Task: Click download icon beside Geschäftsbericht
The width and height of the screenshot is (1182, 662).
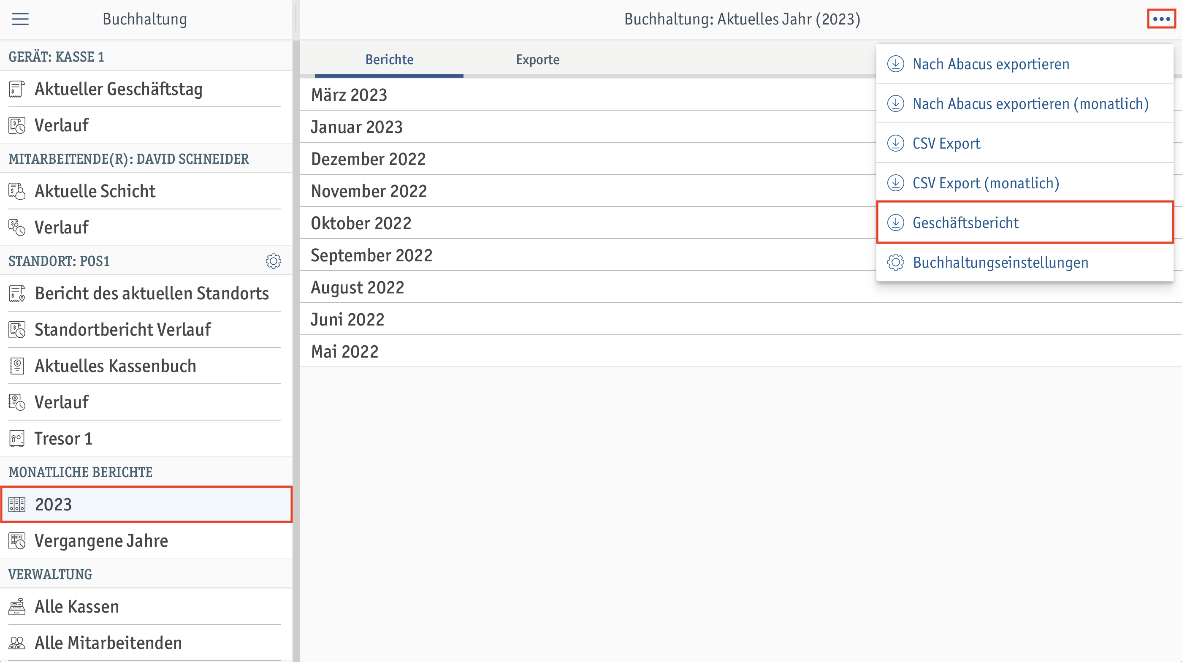Action: pyautogui.click(x=896, y=223)
